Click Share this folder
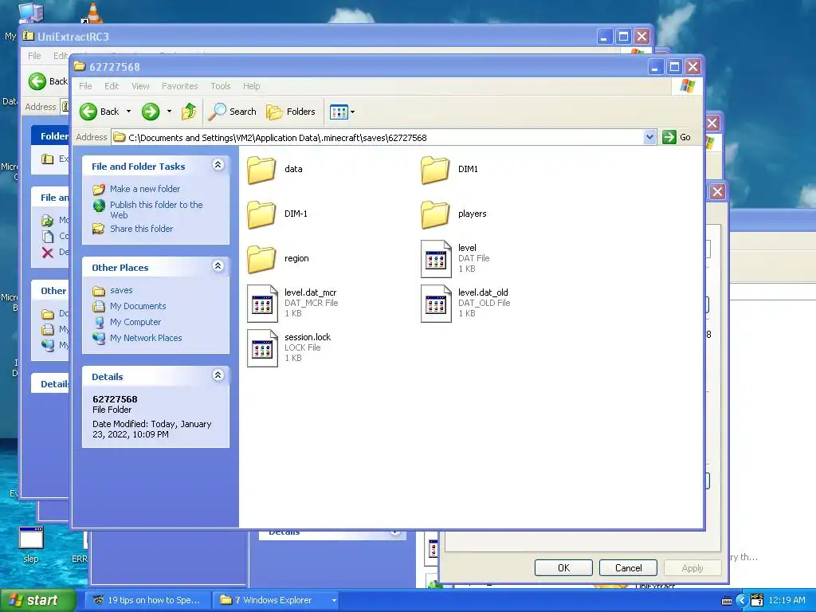The height and width of the screenshot is (612, 816). coord(141,229)
